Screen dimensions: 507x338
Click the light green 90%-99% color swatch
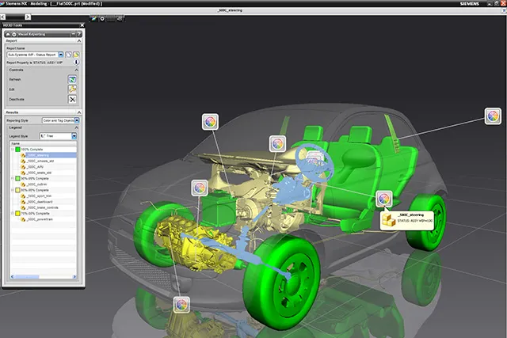click(17, 178)
